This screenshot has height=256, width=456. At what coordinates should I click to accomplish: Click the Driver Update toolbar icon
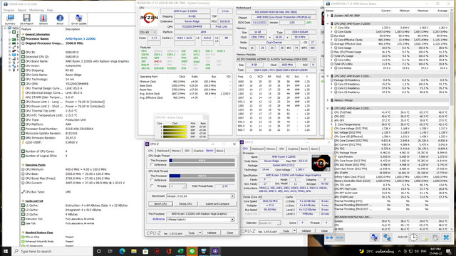[x=78, y=19]
